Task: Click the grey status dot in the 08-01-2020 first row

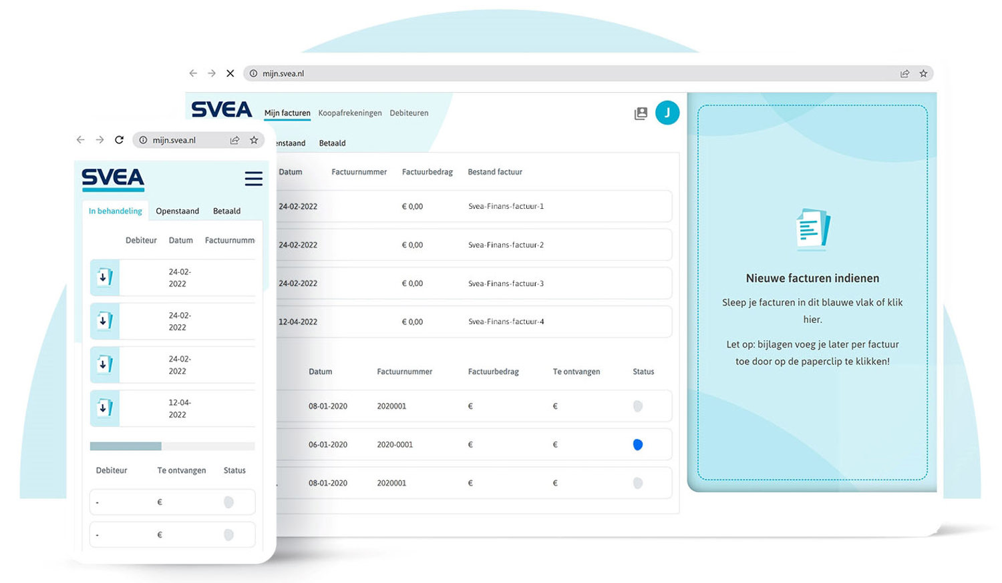Action: tap(638, 406)
